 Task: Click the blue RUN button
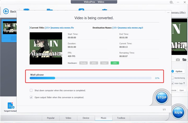(178, 112)
